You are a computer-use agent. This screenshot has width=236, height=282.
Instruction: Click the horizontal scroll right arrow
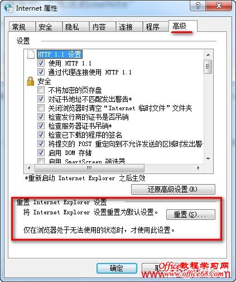coord(198,168)
